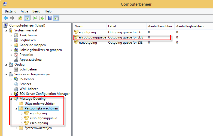Go up one level with folder-arrow icon
The height and width of the screenshot is (136, 213).
click(20, 18)
